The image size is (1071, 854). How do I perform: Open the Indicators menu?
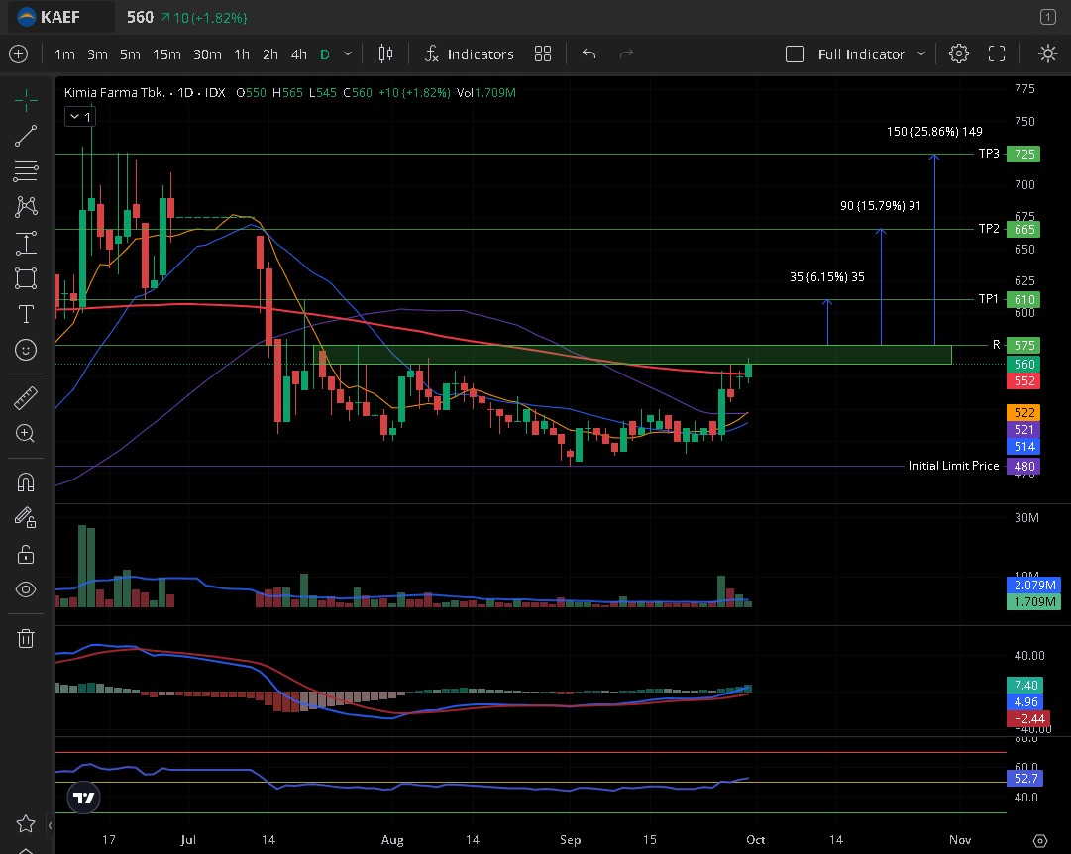pos(470,54)
